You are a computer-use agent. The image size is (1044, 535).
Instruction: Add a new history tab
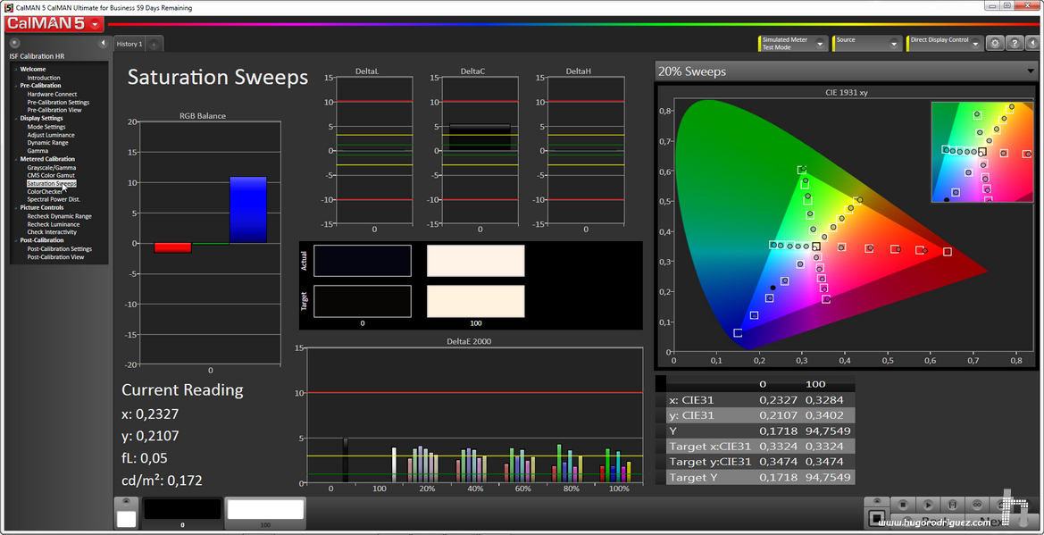[x=153, y=44]
